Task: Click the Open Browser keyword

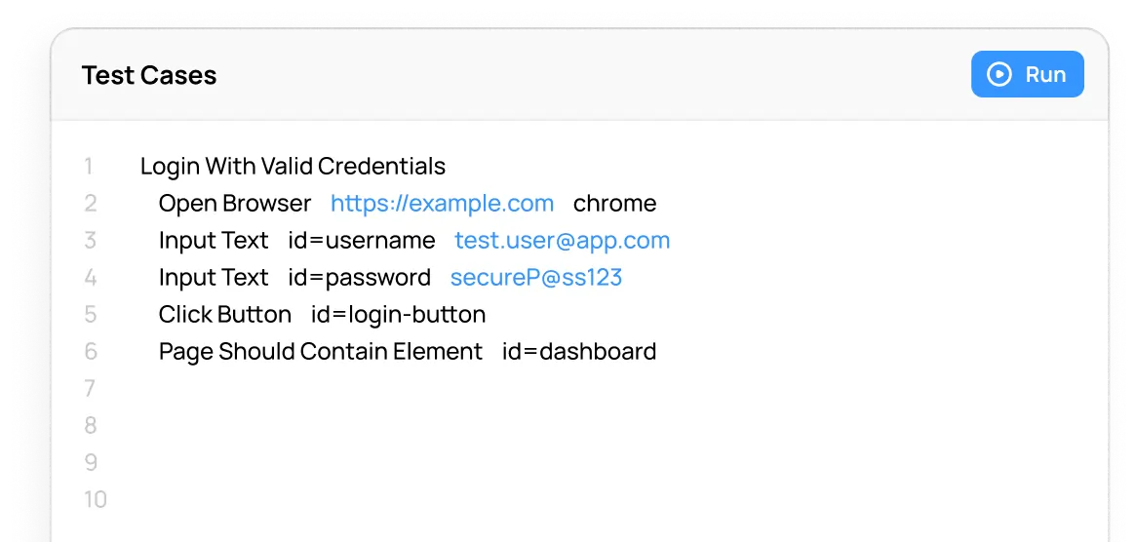Action: click(x=235, y=204)
